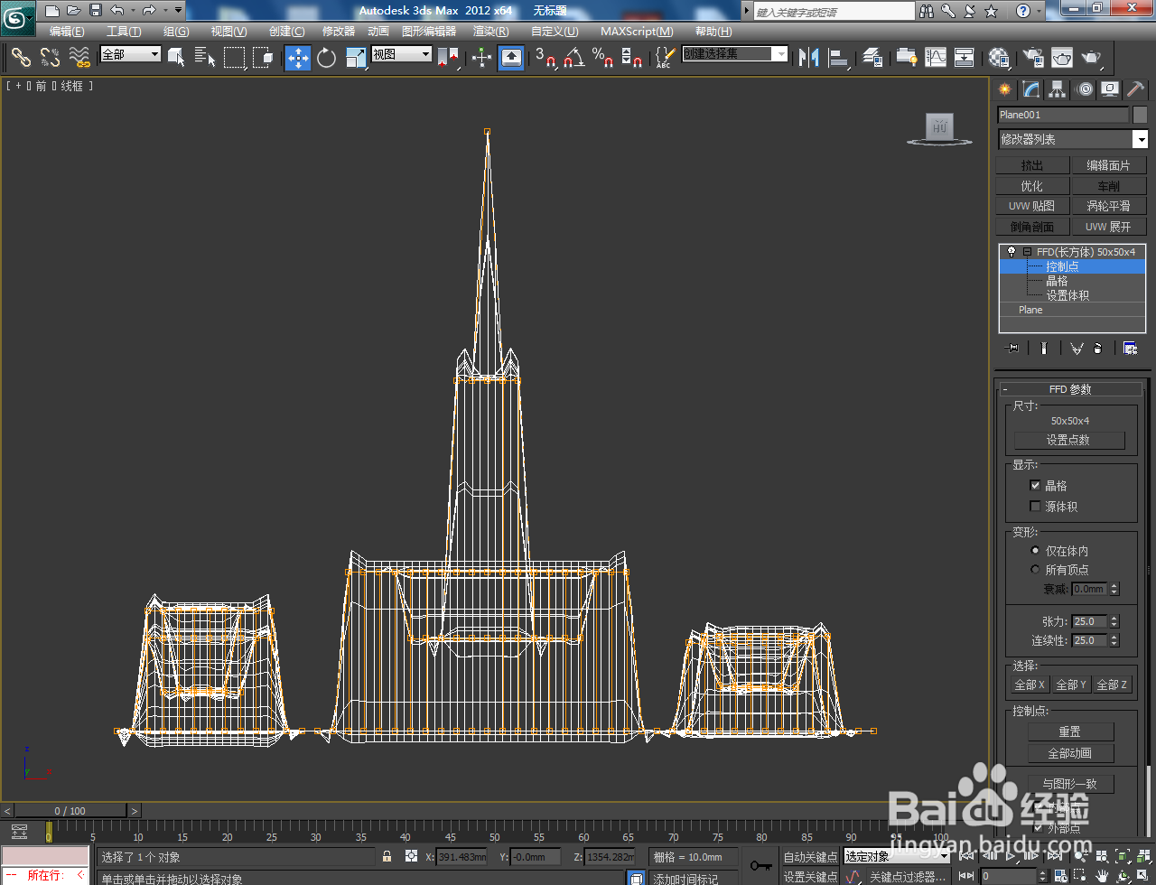Open the 渲染(R) menu
The width and height of the screenshot is (1156, 885).
coord(490,31)
